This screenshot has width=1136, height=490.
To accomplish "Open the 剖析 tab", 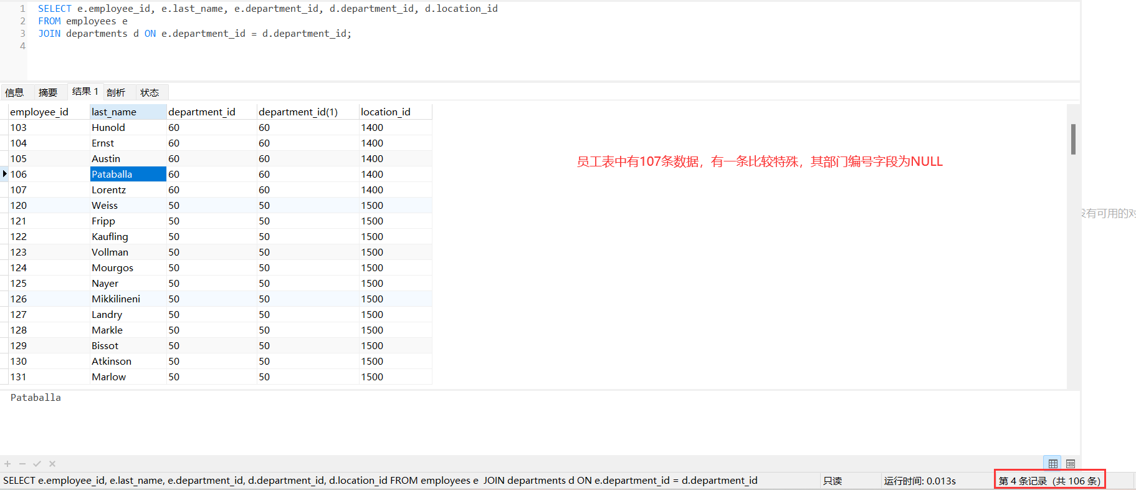I will click(x=116, y=92).
